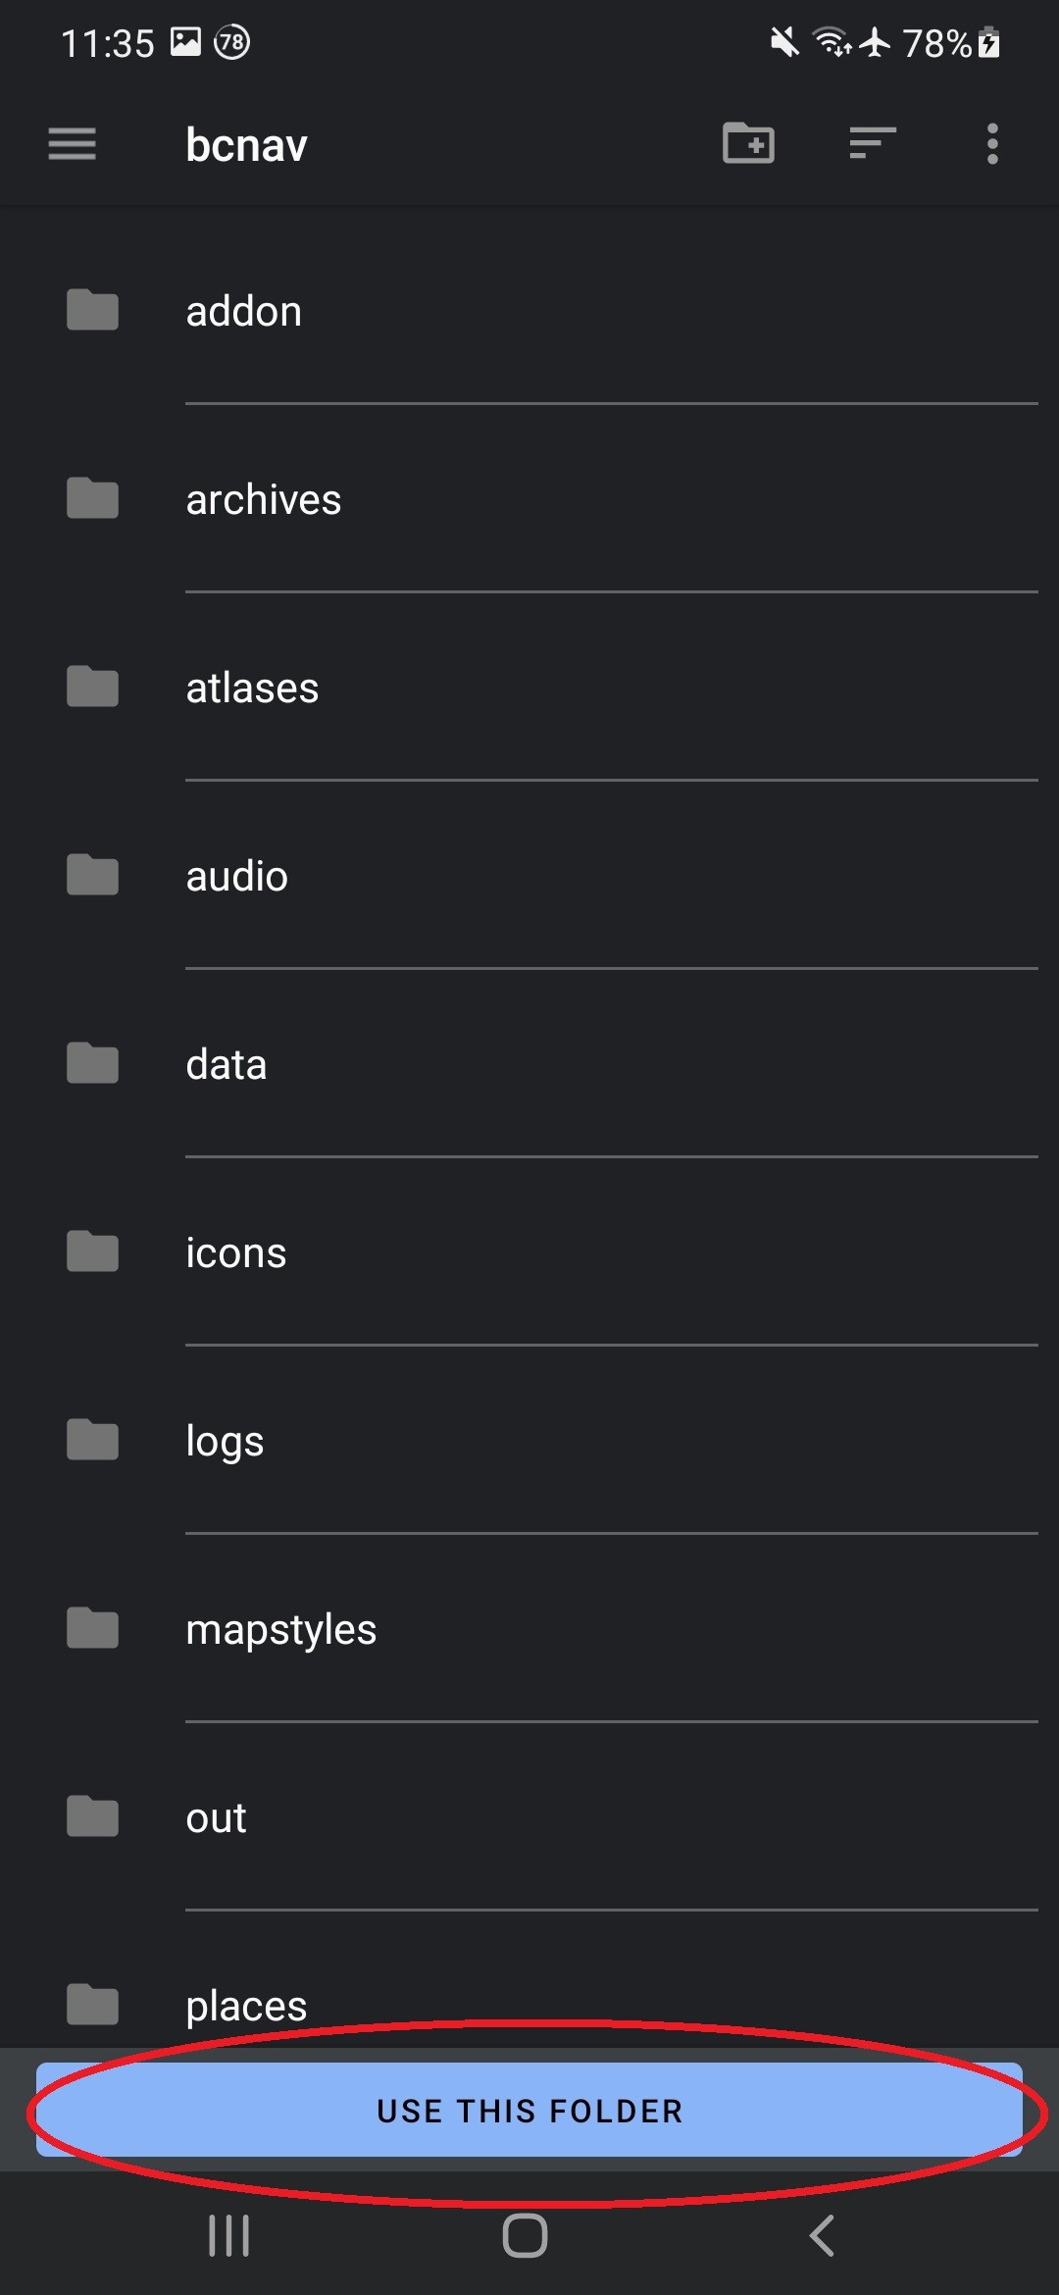Screen dimensions: 1059x2295
Task: Tap the Android back navigation button
Action: pyautogui.click(x=822, y=2236)
